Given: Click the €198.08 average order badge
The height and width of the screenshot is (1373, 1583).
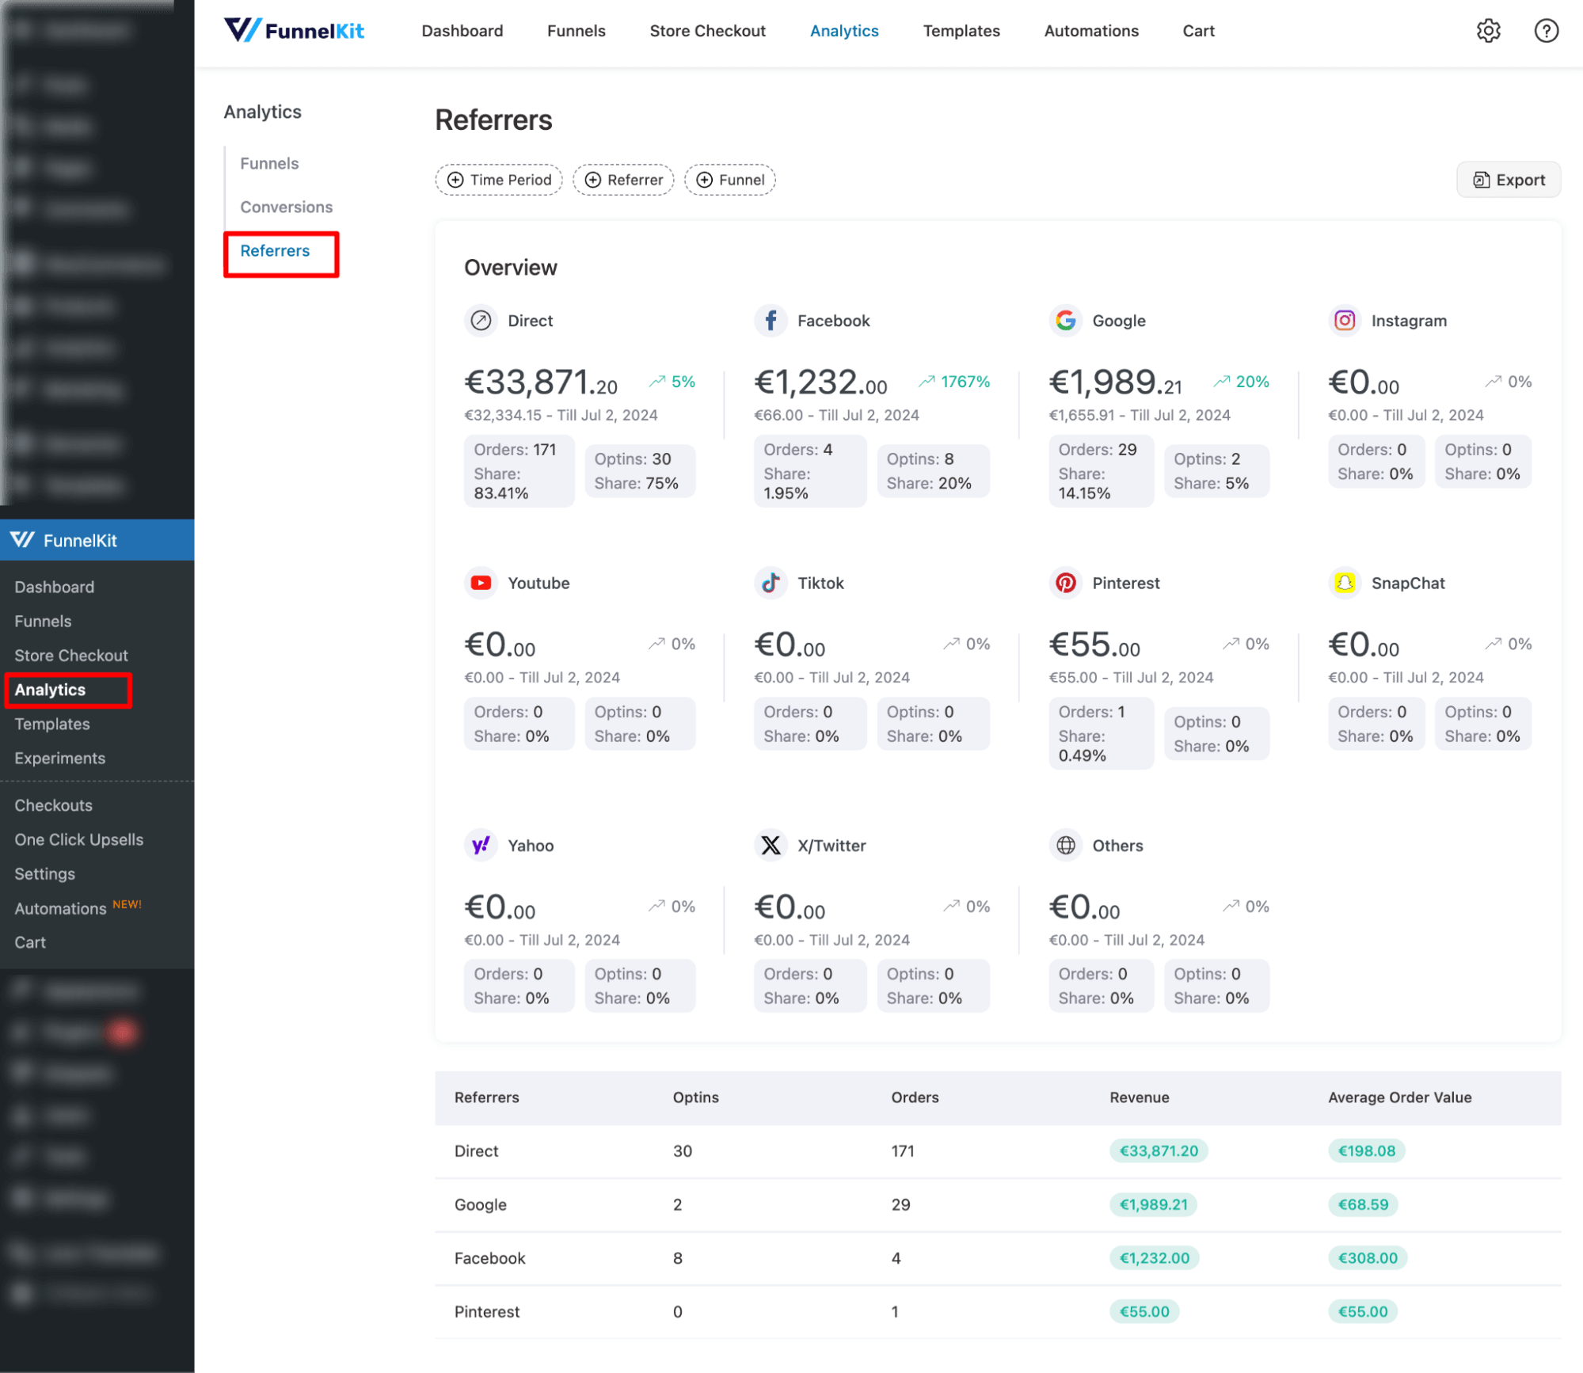Looking at the screenshot, I should (1366, 1151).
